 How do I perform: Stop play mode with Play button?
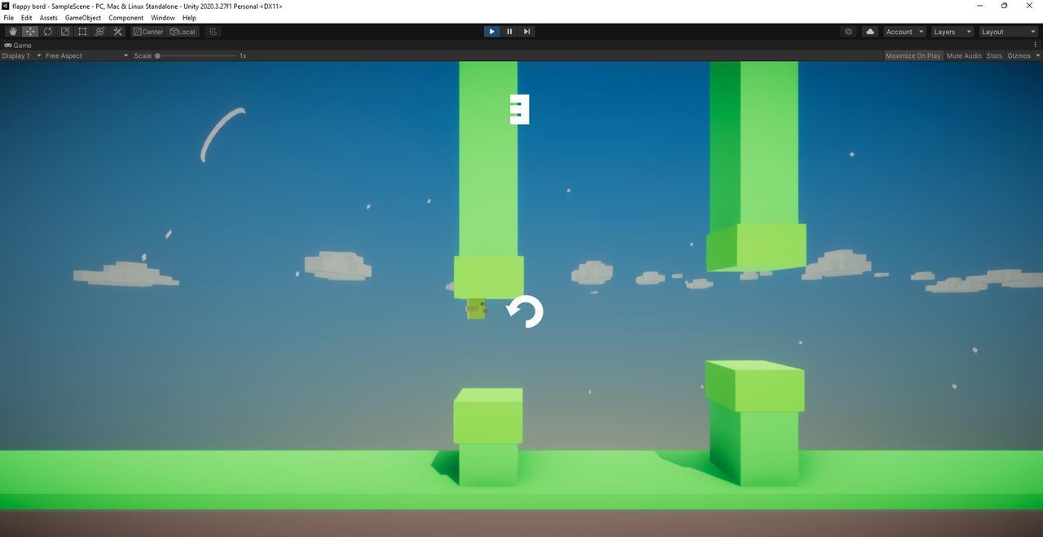491,32
